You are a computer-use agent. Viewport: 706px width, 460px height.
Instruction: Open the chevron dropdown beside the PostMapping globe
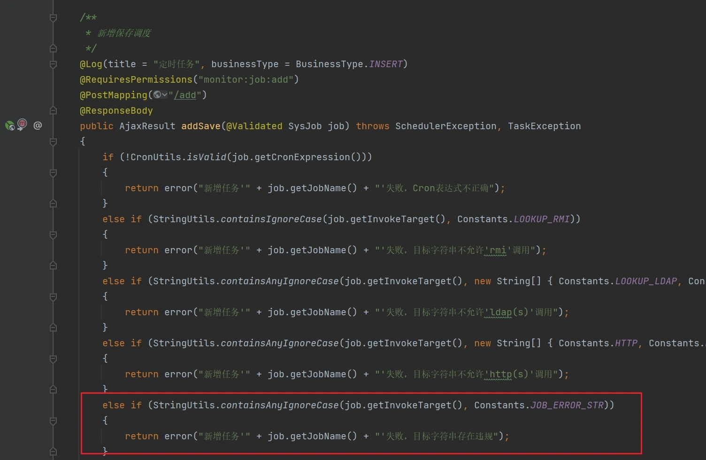click(165, 95)
